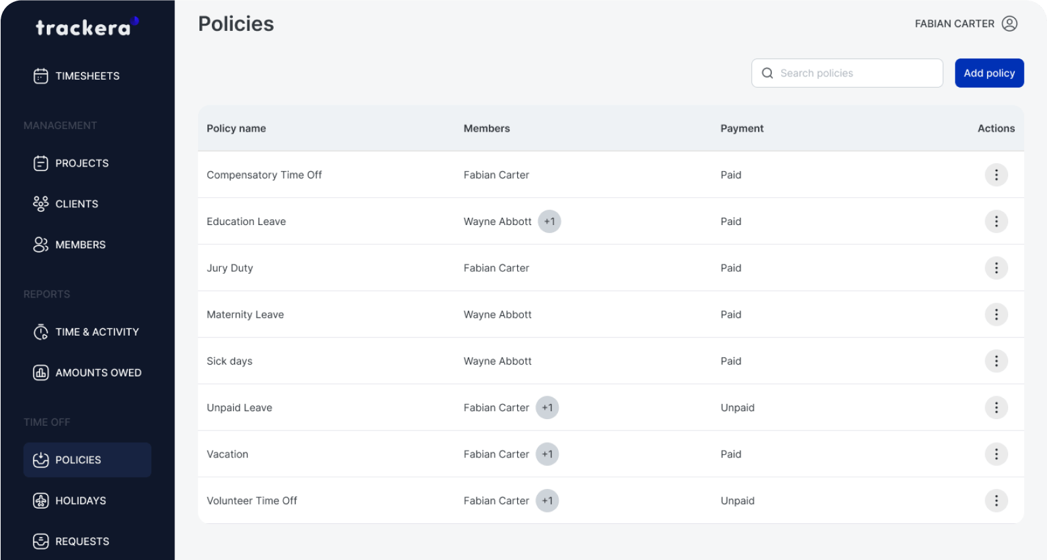Expand the +1 badge for Vacation
This screenshot has height=560, width=1047.
click(x=547, y=454)
